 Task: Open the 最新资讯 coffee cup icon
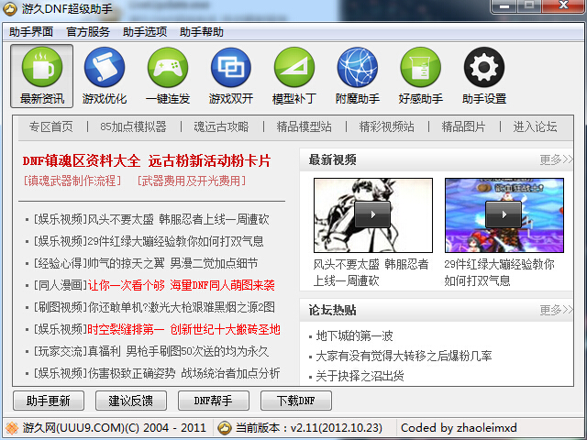(x=42, y=67)
